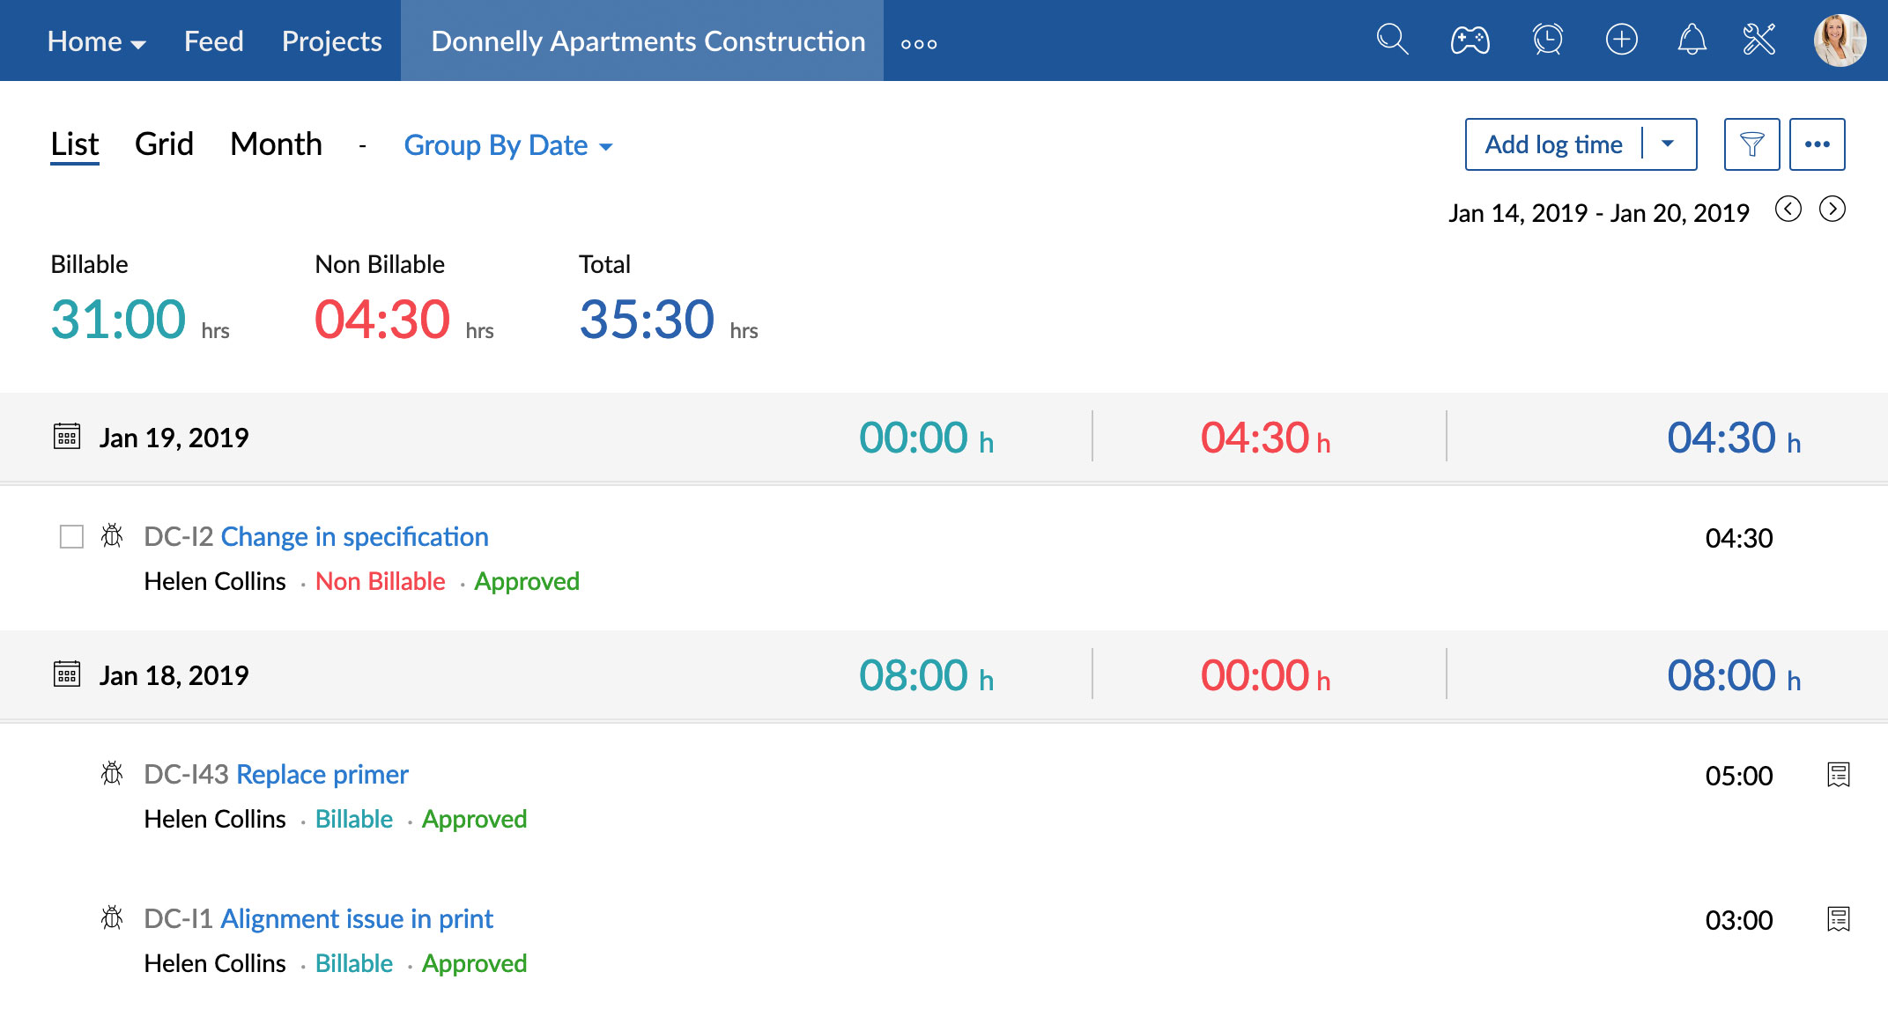Click the Add log time button
1888x1009 pixels.
[x=1553, y=144]
